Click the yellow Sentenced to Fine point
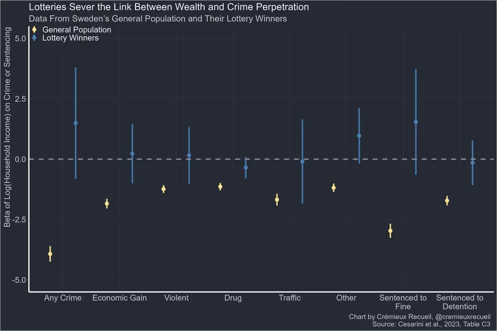The width and height of the screenshot is (497, 331). click(390, 231)
